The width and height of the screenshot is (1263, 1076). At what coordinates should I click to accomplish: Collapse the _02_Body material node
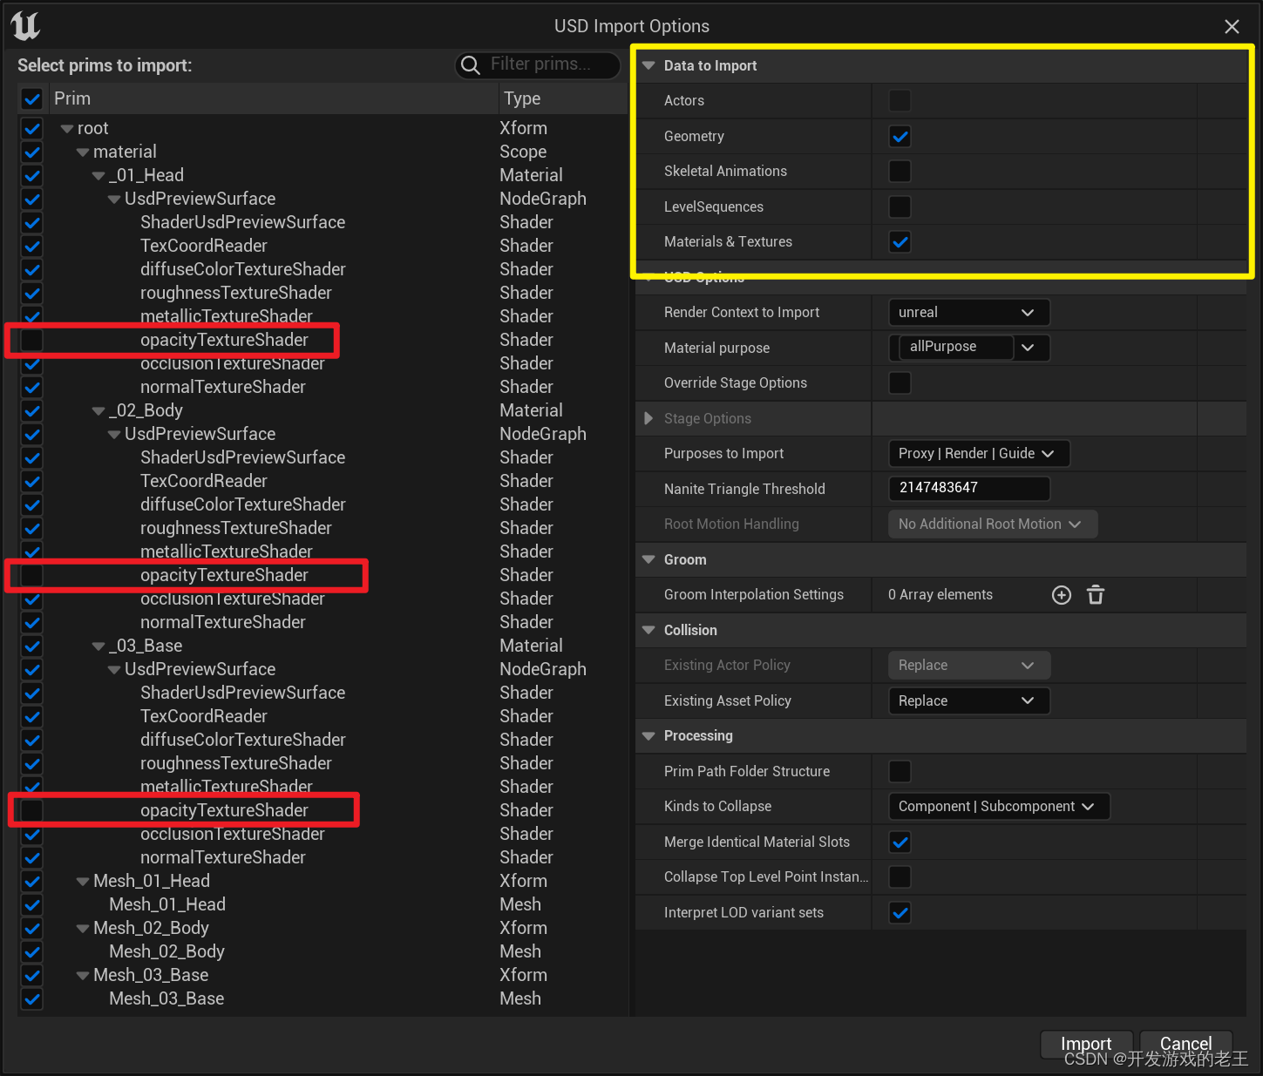point(98,411)
